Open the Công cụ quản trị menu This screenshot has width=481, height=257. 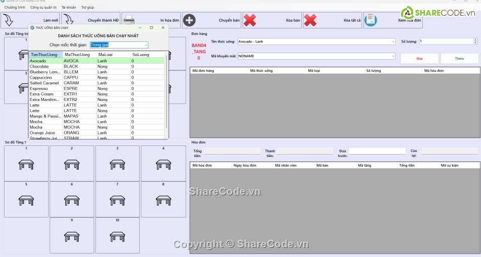[43, 8]
